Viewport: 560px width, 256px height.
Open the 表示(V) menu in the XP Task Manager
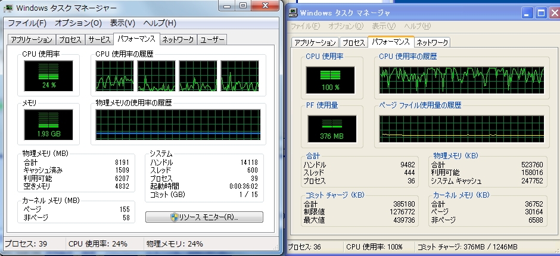tap(384, 26)
